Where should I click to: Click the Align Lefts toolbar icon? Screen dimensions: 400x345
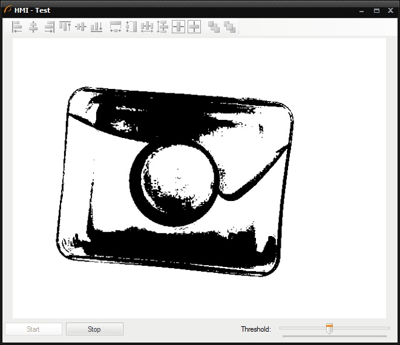tap(17, 27)
